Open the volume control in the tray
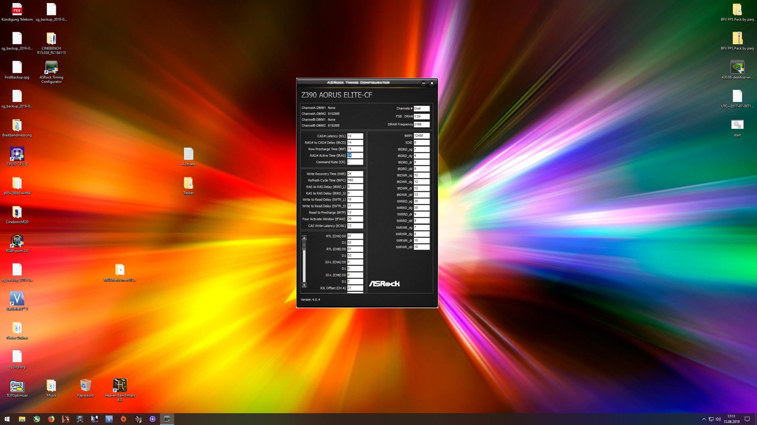This screenshot has height=425, width=757. [x=718, y=419]
